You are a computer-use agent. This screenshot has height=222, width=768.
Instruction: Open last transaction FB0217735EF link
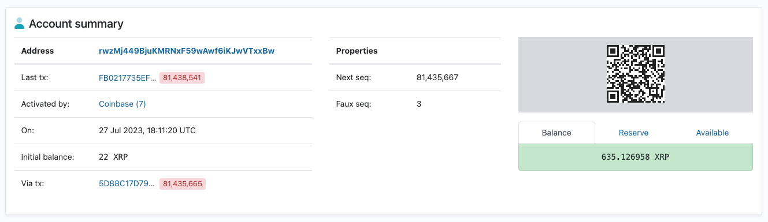tap(128, 77)
